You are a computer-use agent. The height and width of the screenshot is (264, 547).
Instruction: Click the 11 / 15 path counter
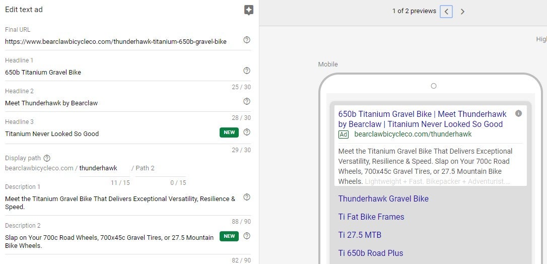(120, 183)
